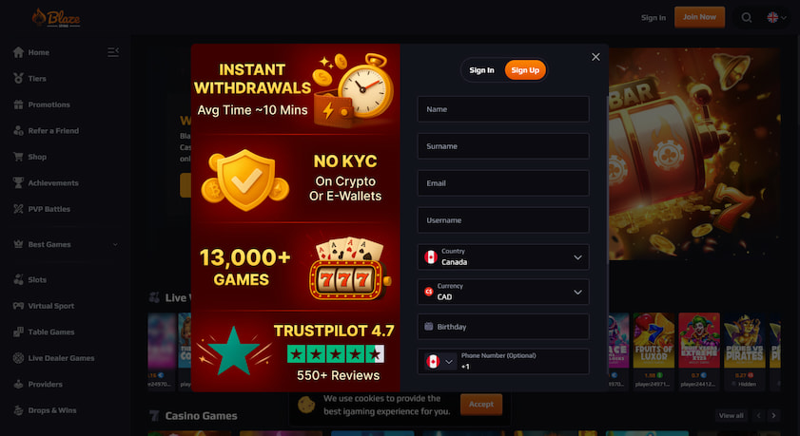Open the language selector flag in header
This screenshot has height=436, width=800.
click(776, 17)
